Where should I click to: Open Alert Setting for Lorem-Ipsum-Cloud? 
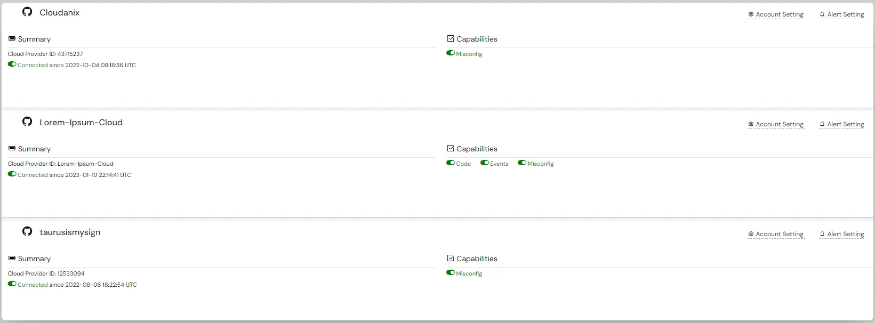[842, 124]
